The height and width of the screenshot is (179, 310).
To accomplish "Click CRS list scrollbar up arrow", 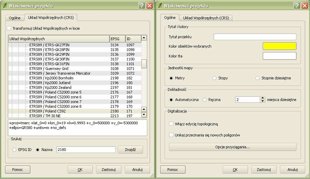I will tap(144, 37).
